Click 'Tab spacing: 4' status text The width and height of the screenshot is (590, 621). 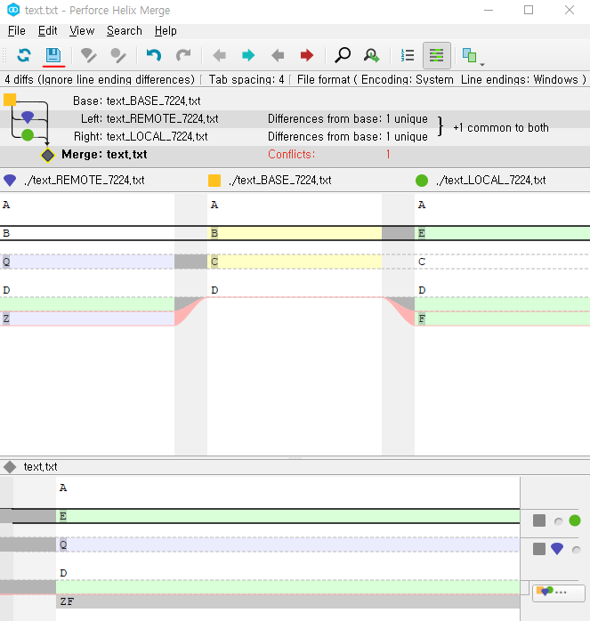[247, 79]
